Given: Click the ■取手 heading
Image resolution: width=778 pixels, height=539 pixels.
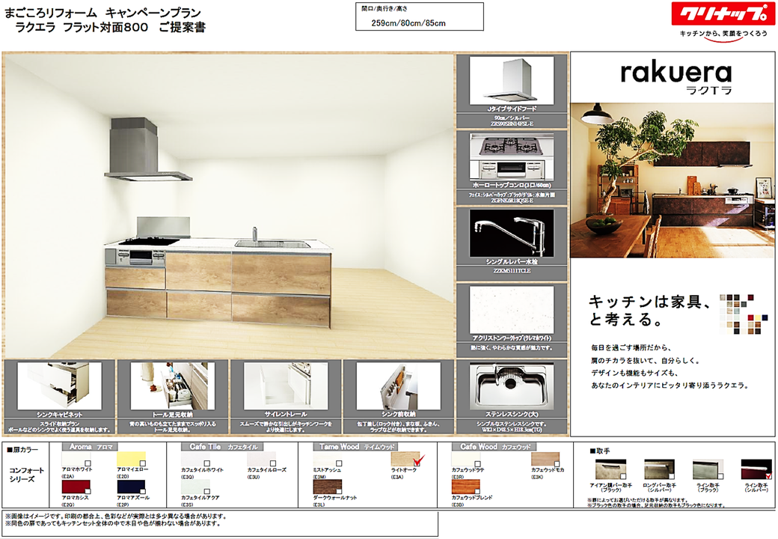Looking at the screenshot, I should (600, 451).
